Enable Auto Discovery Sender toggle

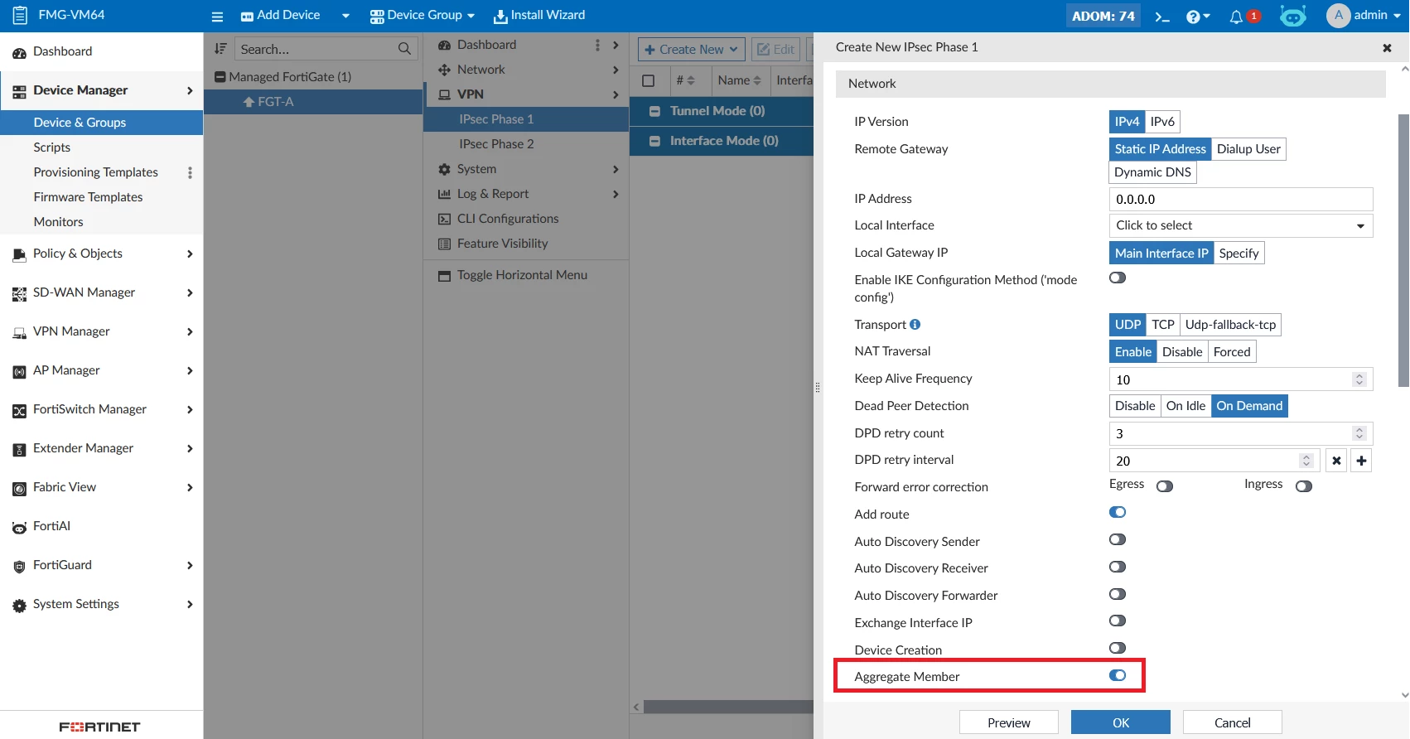click(1118, 539)
